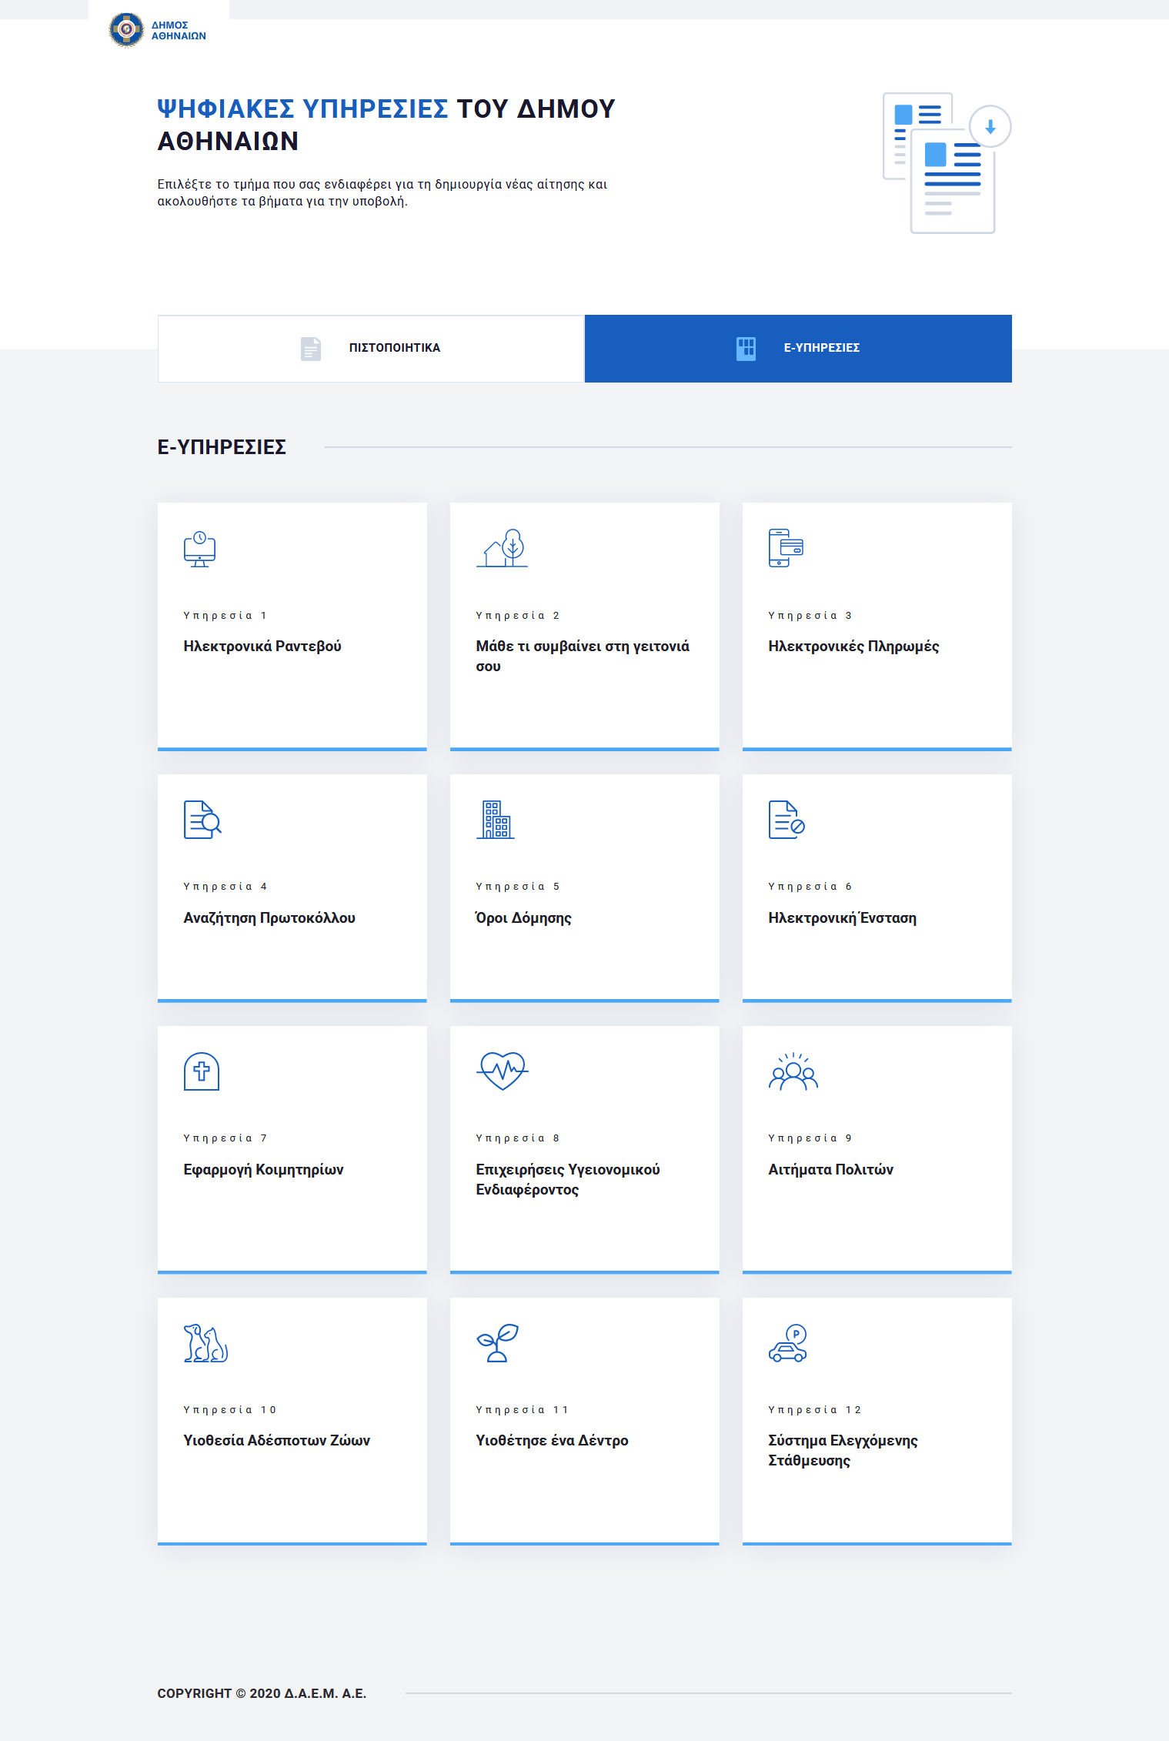Click the building icon for Όροι Δόμησης
This screenshot has width=1169, height=1741.
(495, 820)
